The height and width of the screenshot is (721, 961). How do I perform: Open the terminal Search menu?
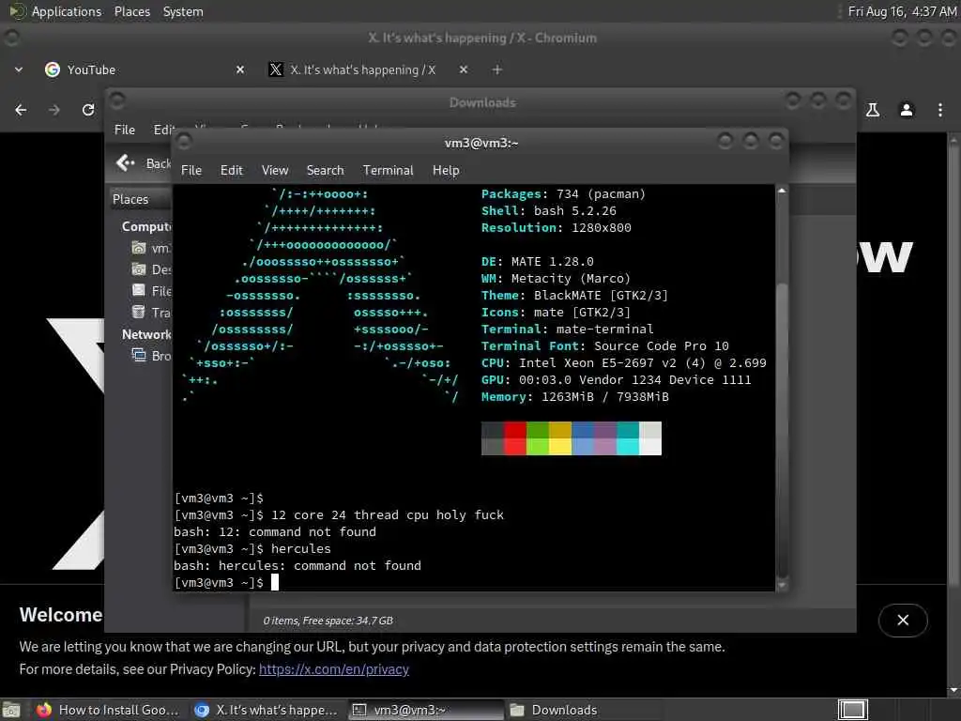coord(325,171)
